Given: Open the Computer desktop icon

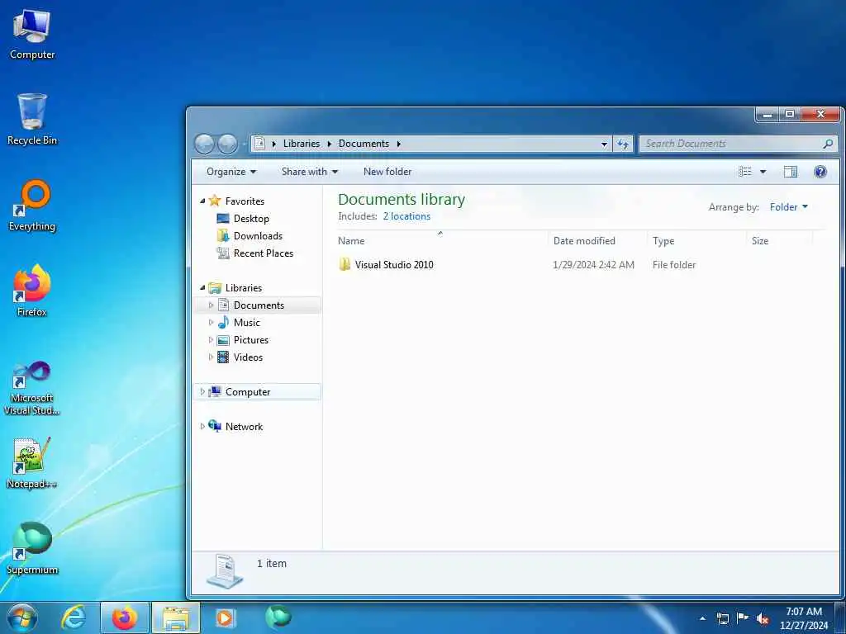Looking at the screenshot, I should pos(32,35).
